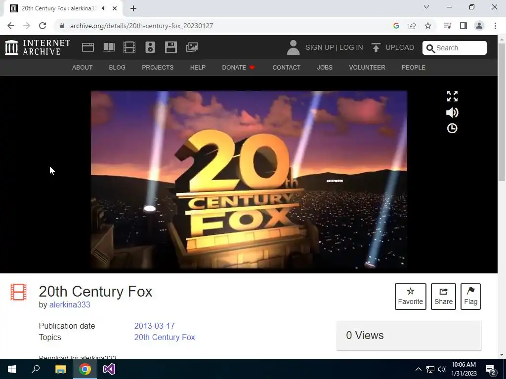Click the address bar URL

pos(141,26)
